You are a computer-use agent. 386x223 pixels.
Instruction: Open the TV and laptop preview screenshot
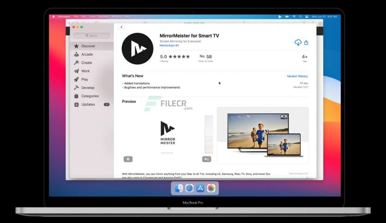click(263, 135)
